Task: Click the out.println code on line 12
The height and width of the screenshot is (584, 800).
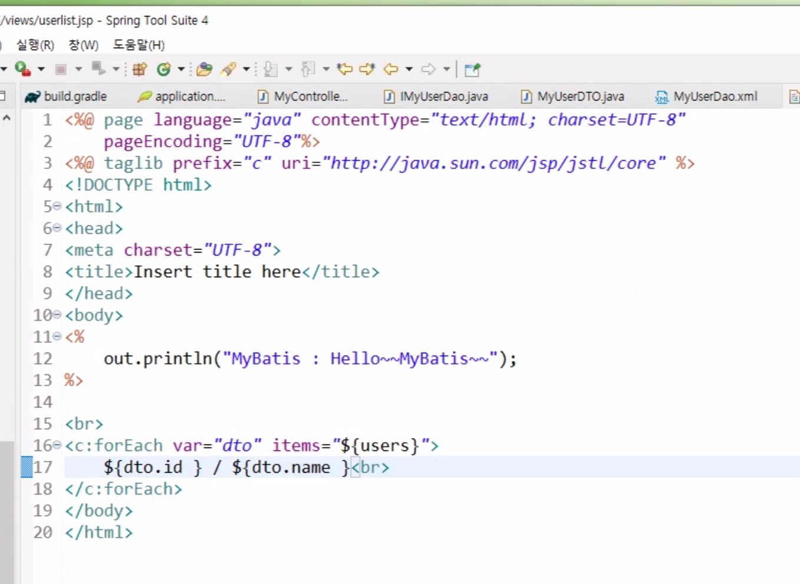Action: pyautogui.click(x=310, y=359)
